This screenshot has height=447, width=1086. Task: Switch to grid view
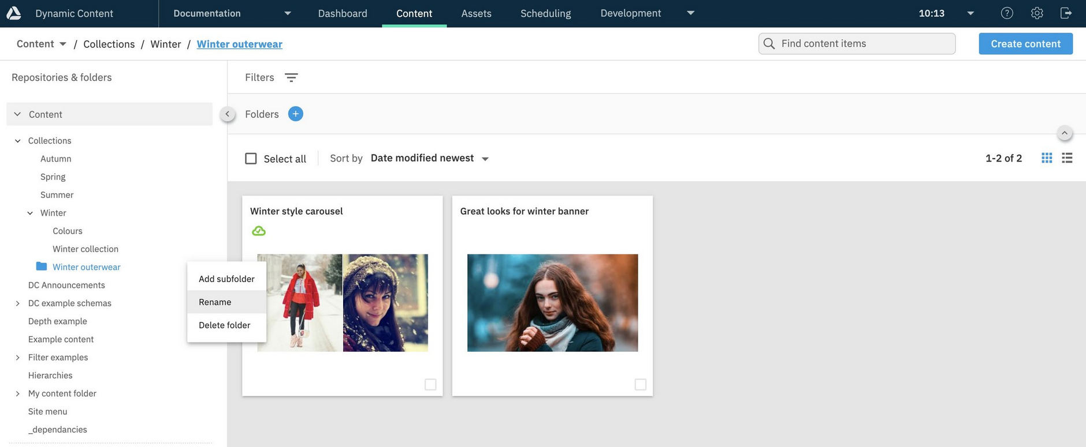[1047, 158]
